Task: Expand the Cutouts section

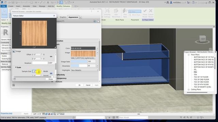Action: coord(52,82)
